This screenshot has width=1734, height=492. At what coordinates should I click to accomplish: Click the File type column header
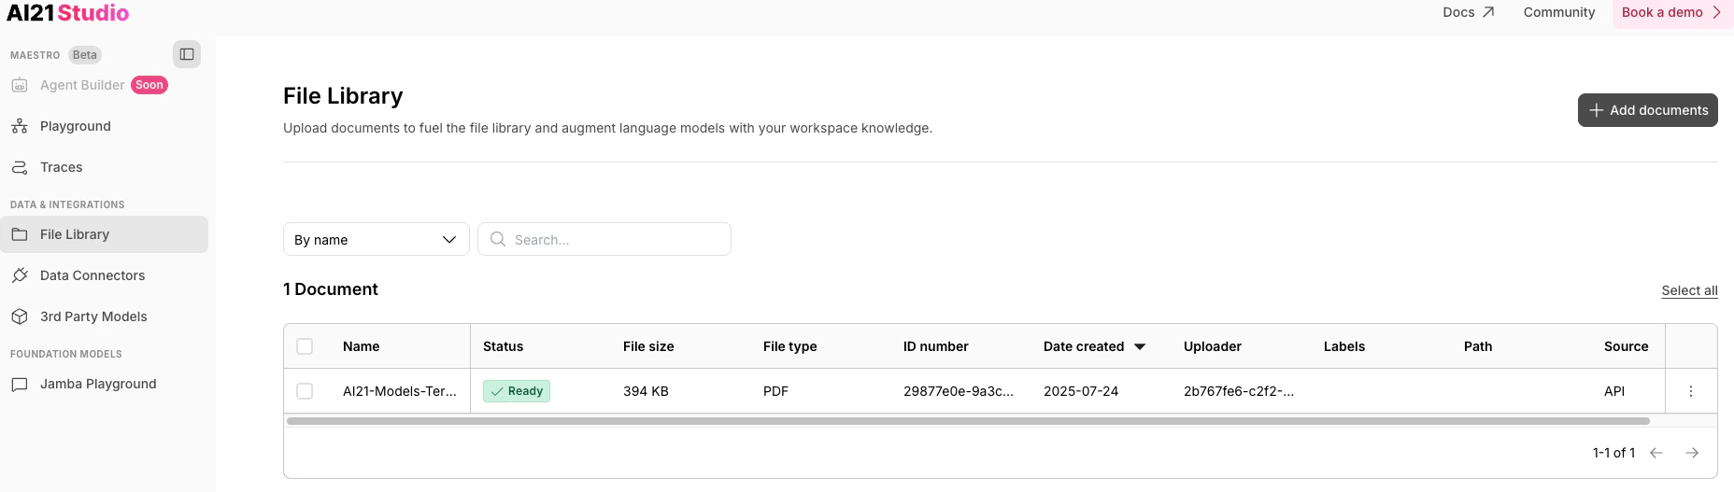pos(789,346)
